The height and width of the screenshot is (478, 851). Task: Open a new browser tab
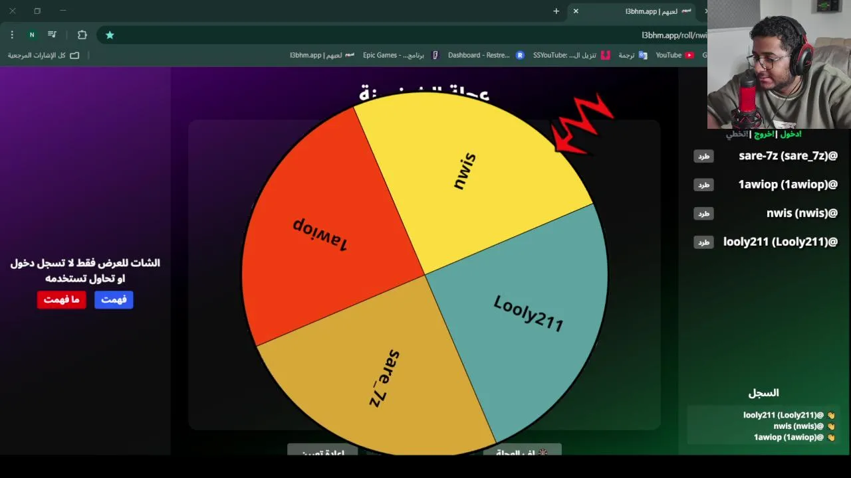tap(556, 11)
